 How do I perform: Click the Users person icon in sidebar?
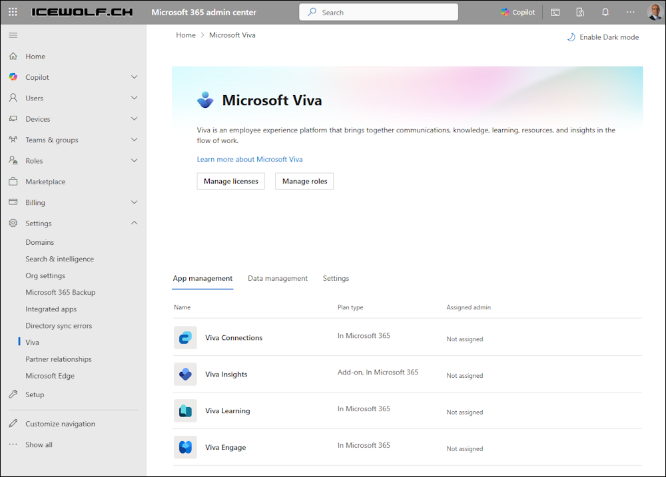pos(13,98)
